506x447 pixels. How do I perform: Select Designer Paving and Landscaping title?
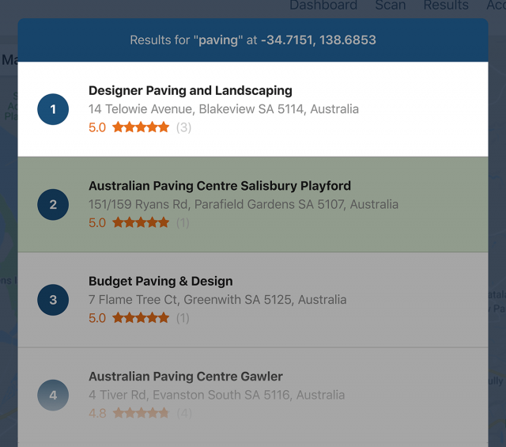click(191, 90)
